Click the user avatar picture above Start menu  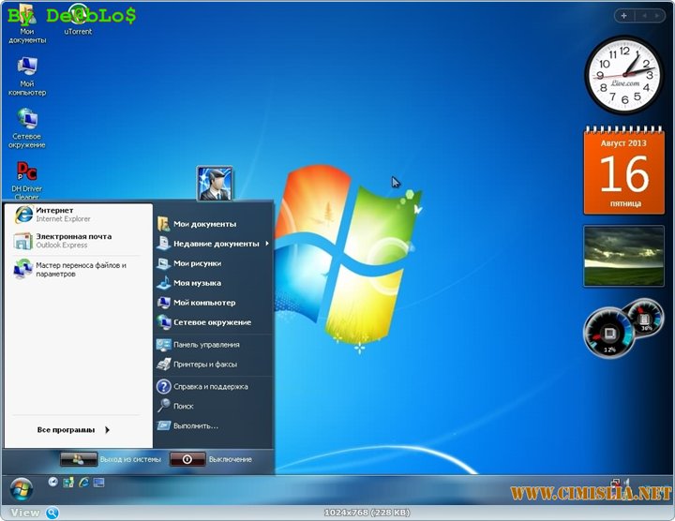tap(215, 184)
